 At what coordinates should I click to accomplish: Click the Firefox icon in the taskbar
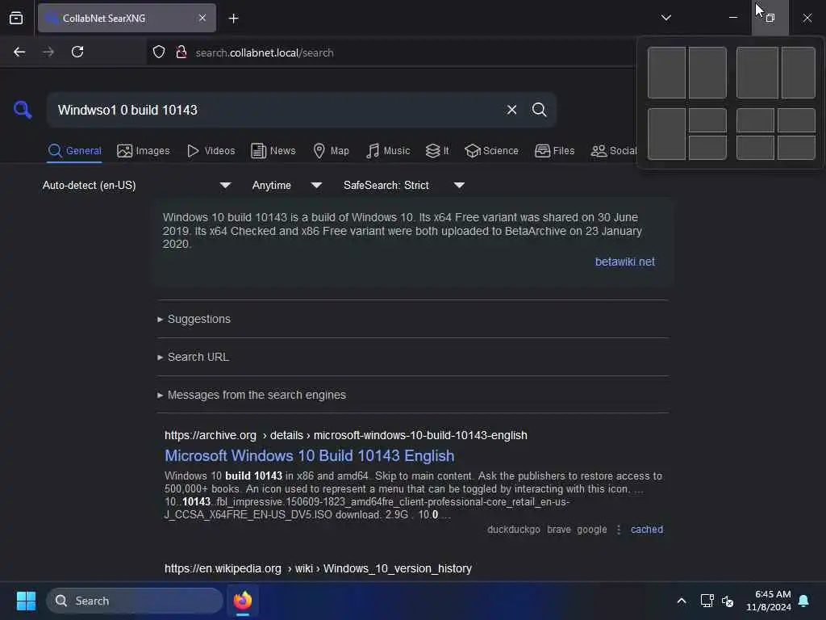pyautogui.click(x=243, y=601)
